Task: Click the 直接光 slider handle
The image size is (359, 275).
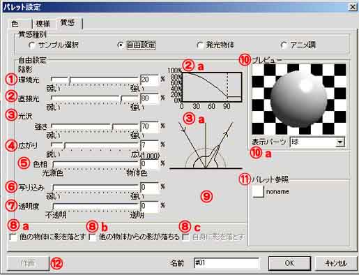Action: pos(121,98)
